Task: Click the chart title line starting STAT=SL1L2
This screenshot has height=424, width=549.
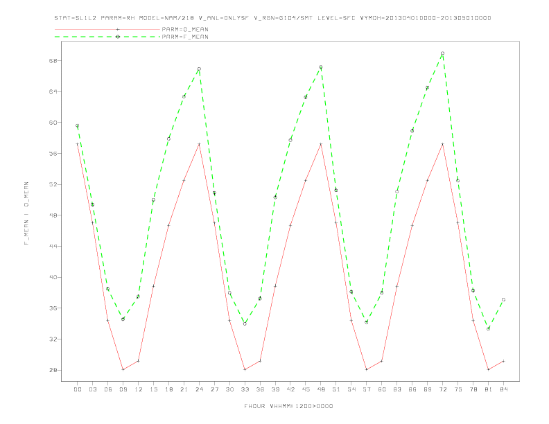Action: coord(272,18)
